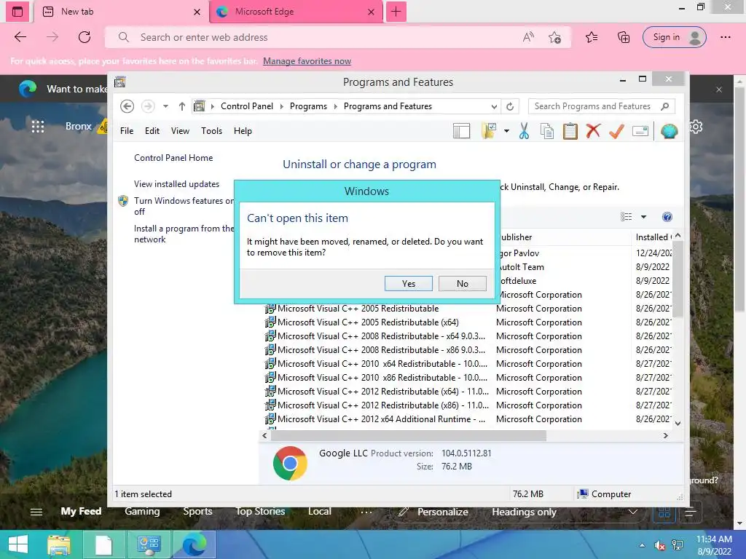
Task: Click Manage favorites now link
Action: tap(307, 61)
